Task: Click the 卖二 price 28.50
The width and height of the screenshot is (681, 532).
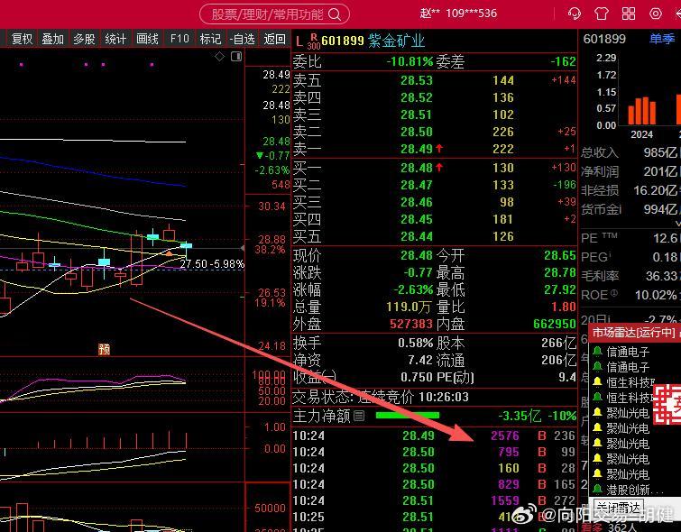Action: point(417,132)
